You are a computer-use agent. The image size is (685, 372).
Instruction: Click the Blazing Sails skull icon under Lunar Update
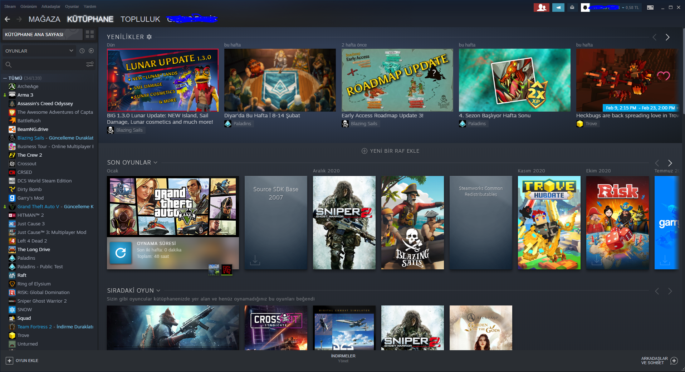coord(111,130)
